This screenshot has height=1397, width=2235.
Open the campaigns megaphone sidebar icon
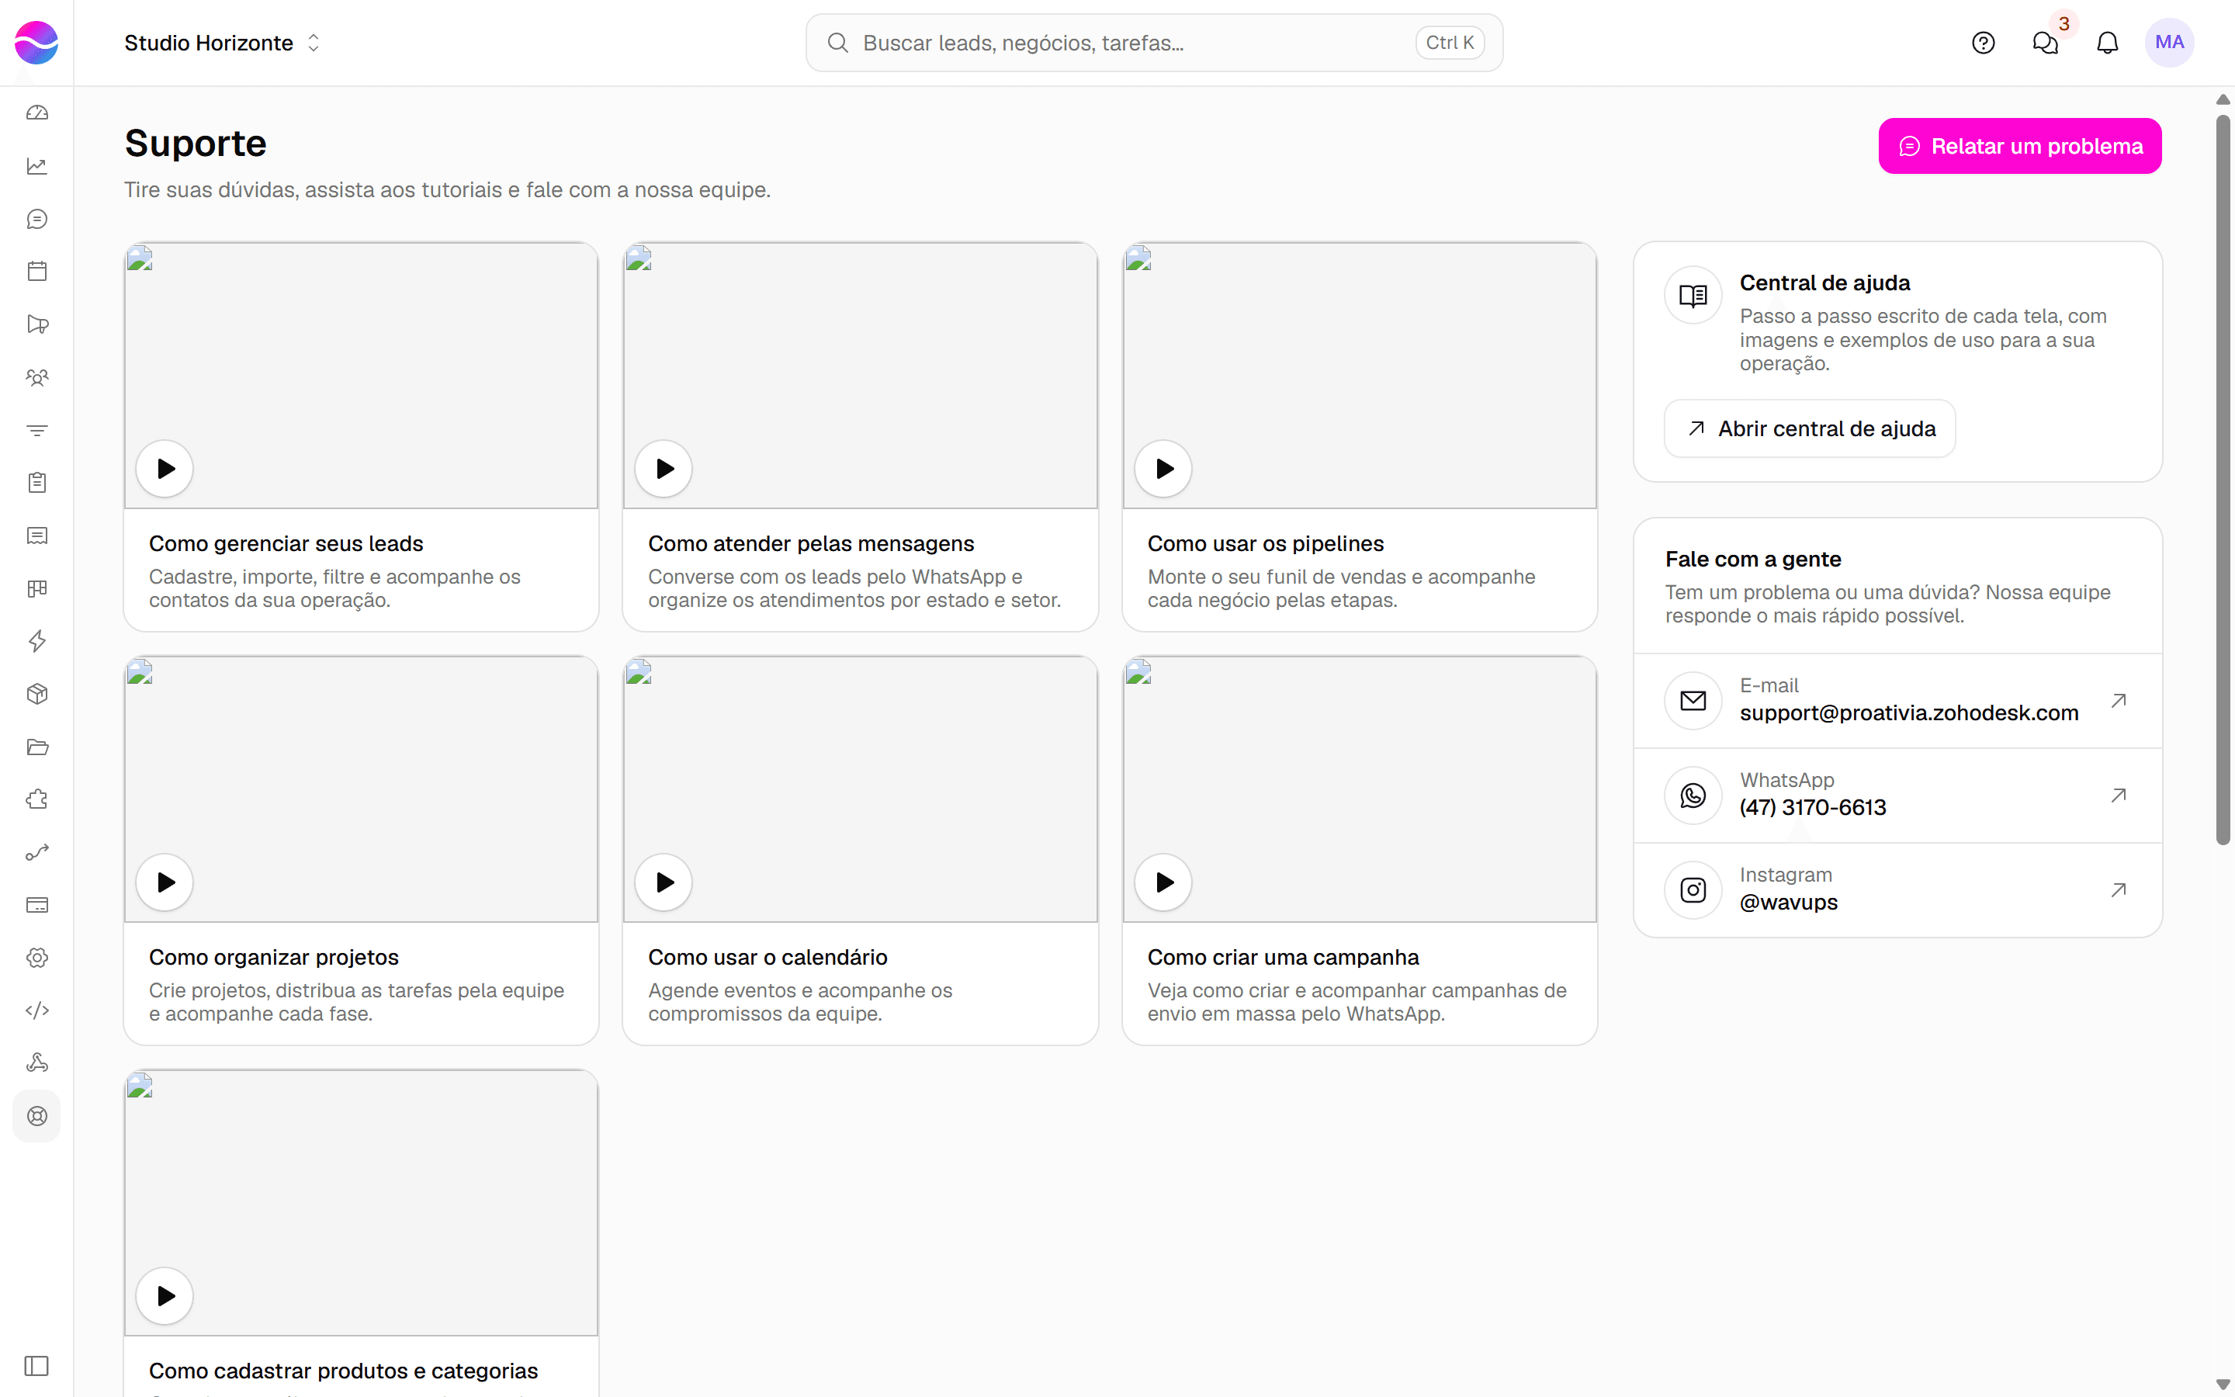tap(37, 324)
